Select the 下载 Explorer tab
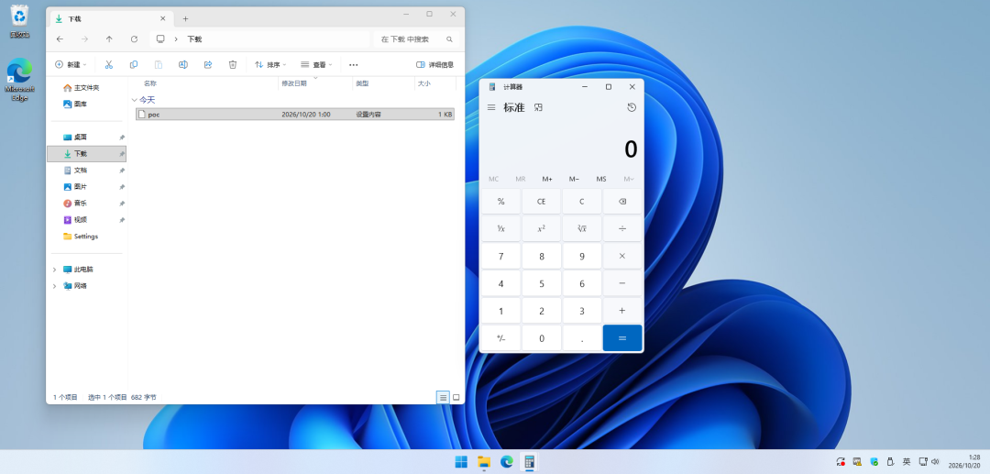This screenshot has width=990, height=474. [x=110, y=19]
